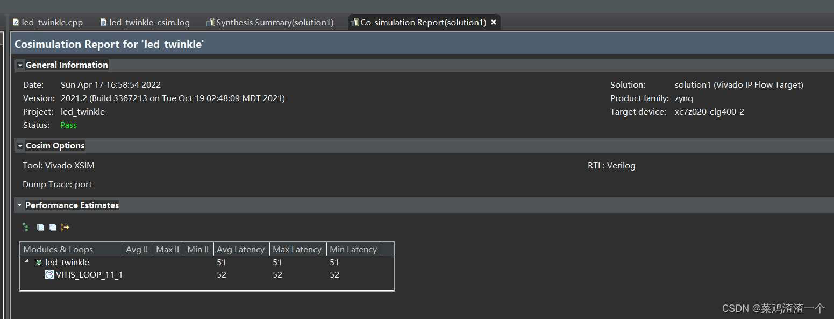Click the Avg Latency column header
The width and height of the screenshot is (834, 319).
[x=241, y=249]
